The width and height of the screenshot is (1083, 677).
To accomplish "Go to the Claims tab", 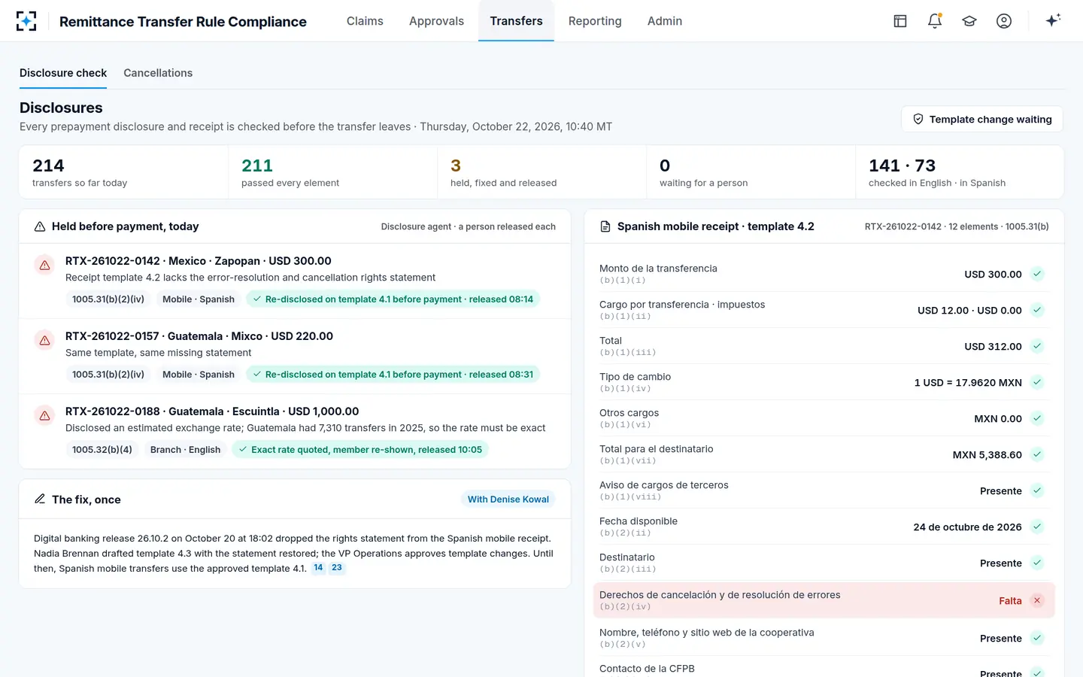I will point(365,21).
